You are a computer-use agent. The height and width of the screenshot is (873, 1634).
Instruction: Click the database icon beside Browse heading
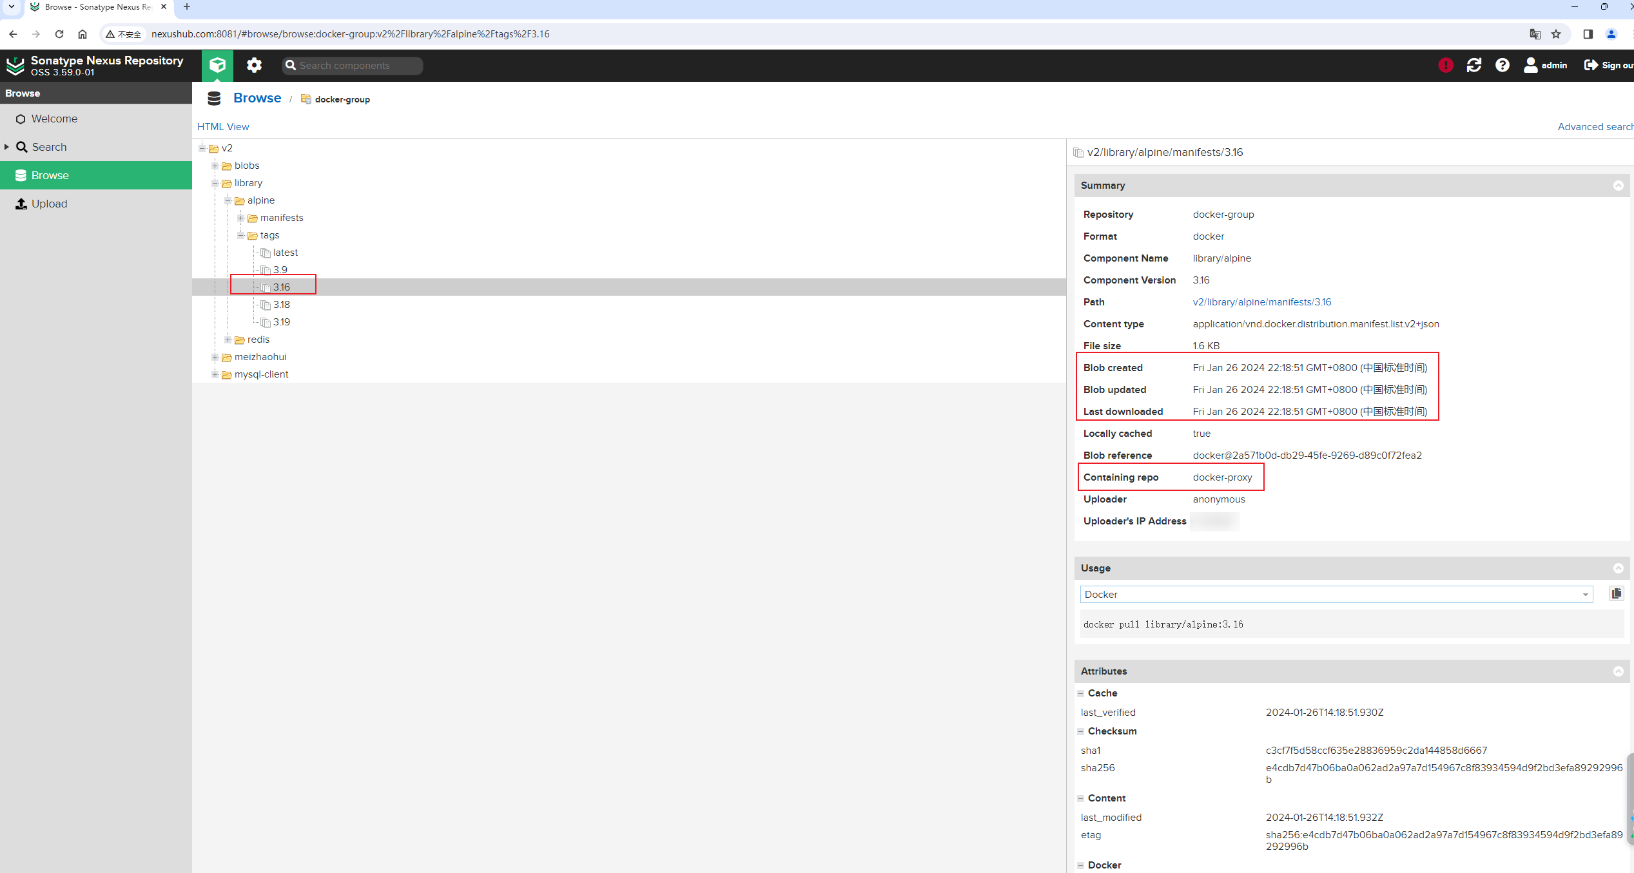tap(214, 98)
